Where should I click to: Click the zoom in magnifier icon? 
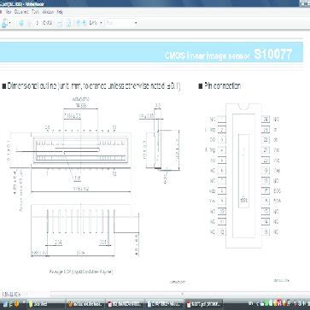click(85, 23)
